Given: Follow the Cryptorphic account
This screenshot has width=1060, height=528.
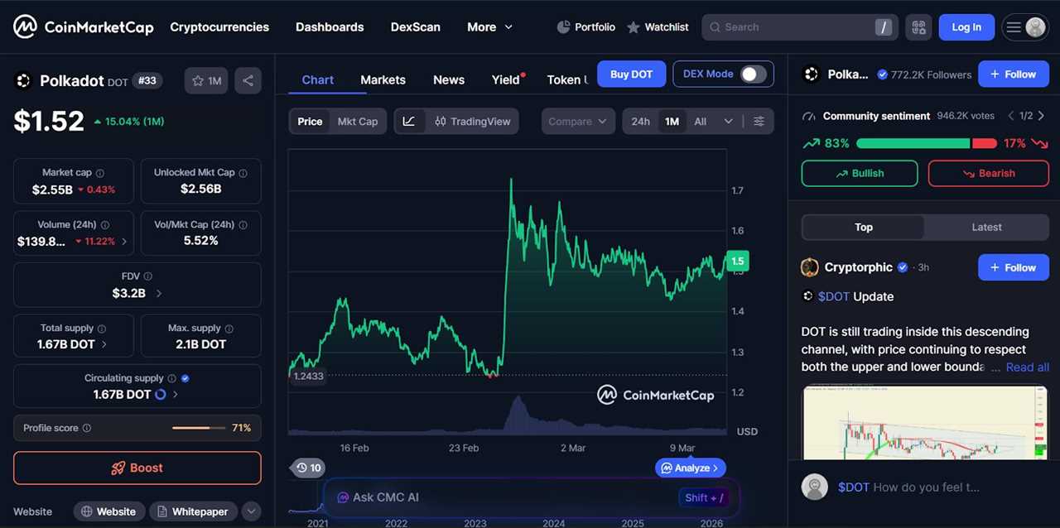Looking at the screenshot, I should coord(1013,267).
